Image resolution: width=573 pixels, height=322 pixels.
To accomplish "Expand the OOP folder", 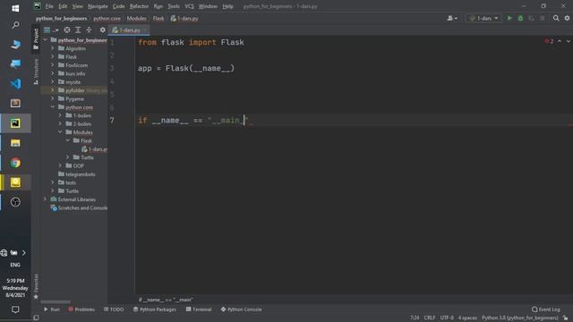I will tap(60, 165).
